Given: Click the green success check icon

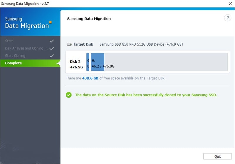Looking at the screenshot, I should (69, 95).
